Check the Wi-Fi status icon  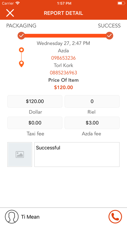point(18,3)
